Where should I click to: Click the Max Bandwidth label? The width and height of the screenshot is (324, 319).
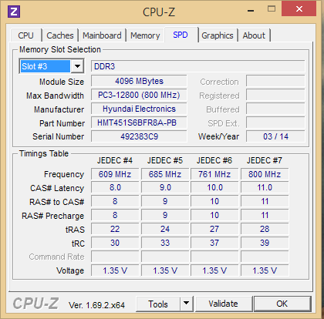(55, 96)
